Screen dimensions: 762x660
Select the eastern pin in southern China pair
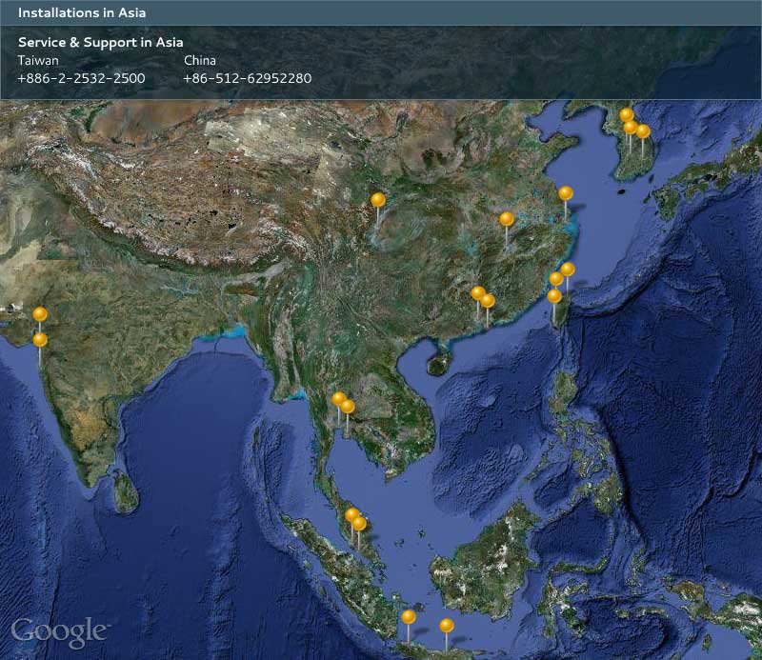click(x=488, y=301)
